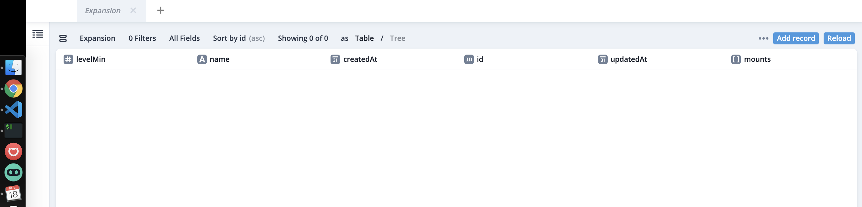Open the models sidebar panel
The image size is (862, 207).
click(x=38, y=34)
